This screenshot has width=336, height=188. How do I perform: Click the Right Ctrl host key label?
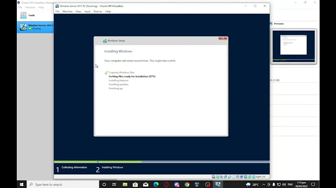260,177
